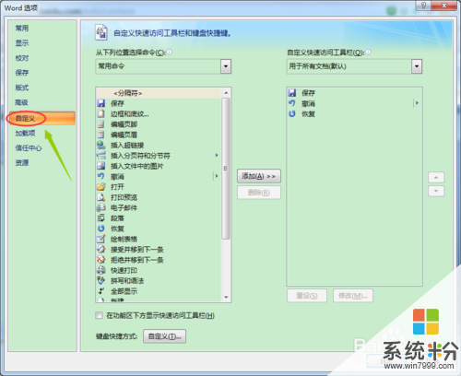The width and height of the screenshot is (461, 376).
Task: Open the 加载项 options category
Action: [25, 133]
